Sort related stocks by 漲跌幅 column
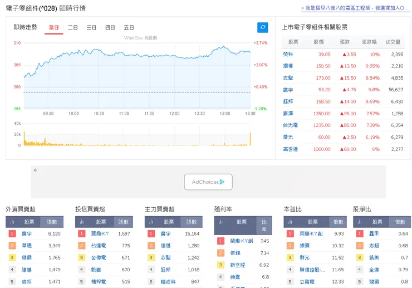 coord(370,42)
